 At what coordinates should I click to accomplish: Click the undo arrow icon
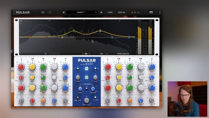43,12
